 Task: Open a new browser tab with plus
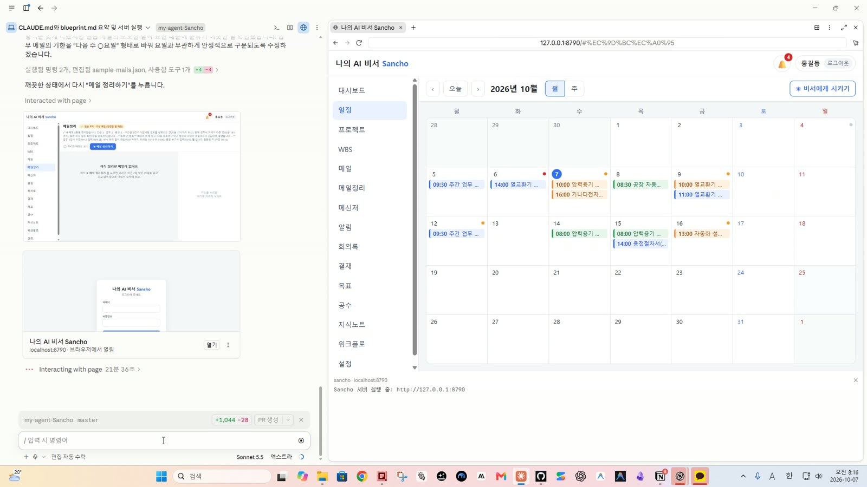[413, 28]
